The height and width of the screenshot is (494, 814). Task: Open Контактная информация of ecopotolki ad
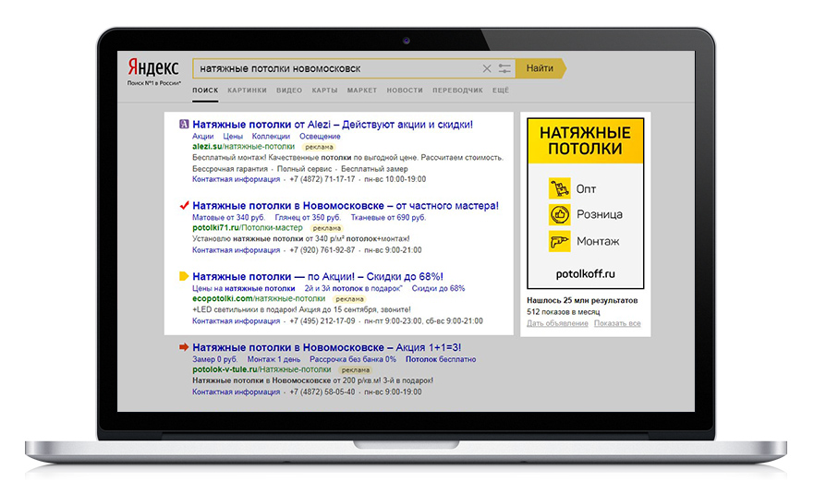coord(237,321)
